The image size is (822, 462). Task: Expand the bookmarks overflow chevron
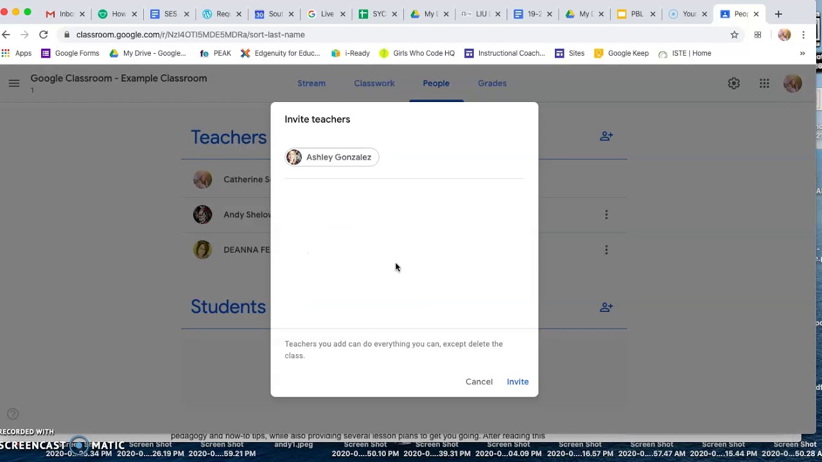pos(802,53)
